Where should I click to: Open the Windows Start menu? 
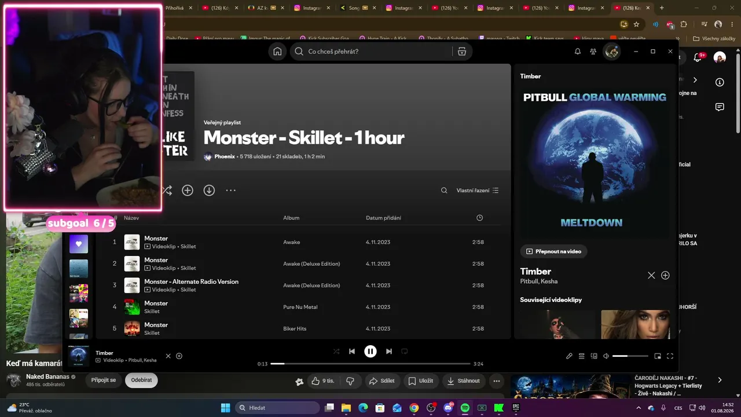225,408
